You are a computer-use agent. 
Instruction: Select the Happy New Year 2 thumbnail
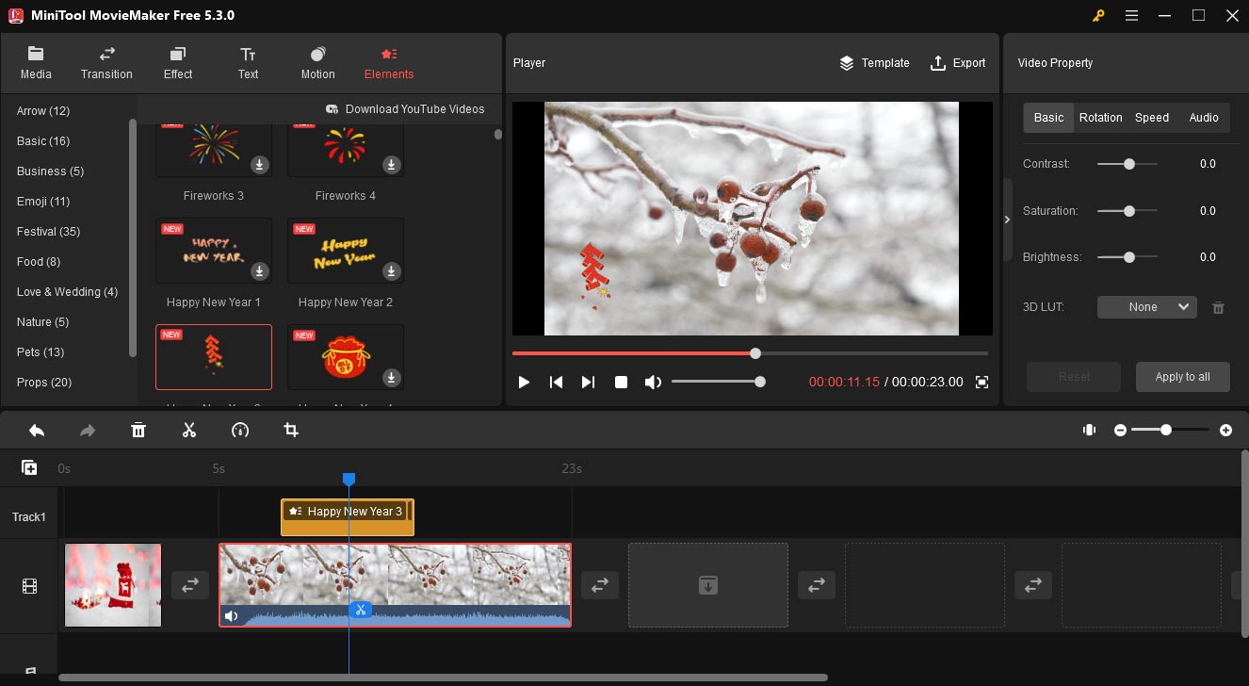tap(346, 251)
